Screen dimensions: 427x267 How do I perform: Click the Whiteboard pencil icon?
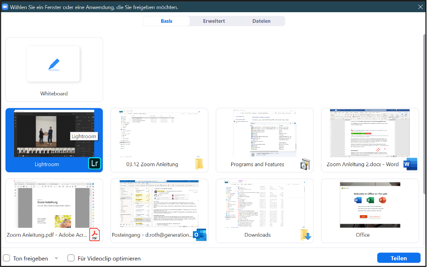click(x=54, y=64)
